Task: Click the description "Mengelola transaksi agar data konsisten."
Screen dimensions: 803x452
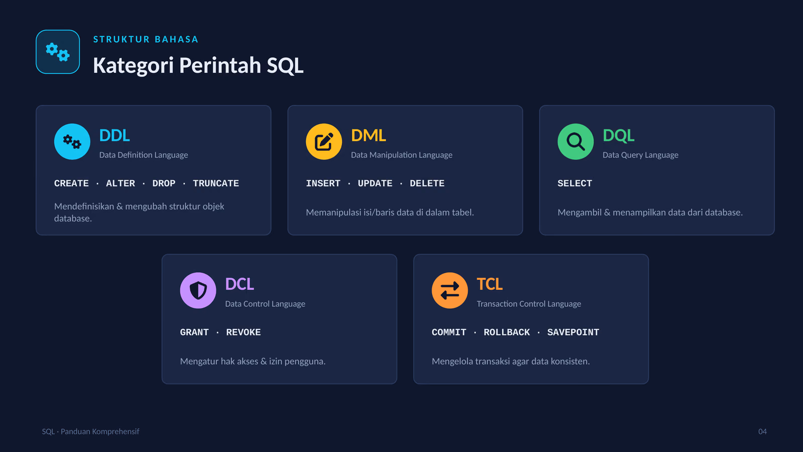Action: click(x=510, y=361)
